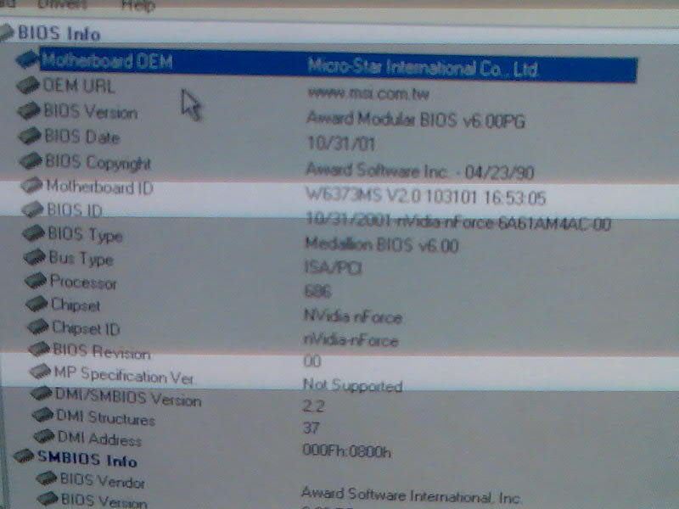The width and height of the screenshot is (679, 509).
Task: Select the DMI/SMBIOS Version label
Action: pos(129,397)
